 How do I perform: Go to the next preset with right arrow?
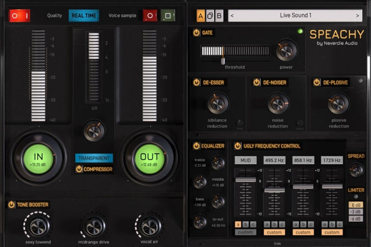[358, 15]
